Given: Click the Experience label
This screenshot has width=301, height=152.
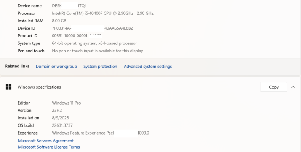Looking at the screenshot, I should click(28, 133).
